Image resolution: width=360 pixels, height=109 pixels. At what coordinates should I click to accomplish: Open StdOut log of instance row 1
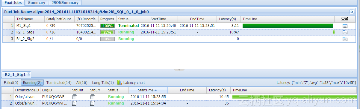point(74,97)
